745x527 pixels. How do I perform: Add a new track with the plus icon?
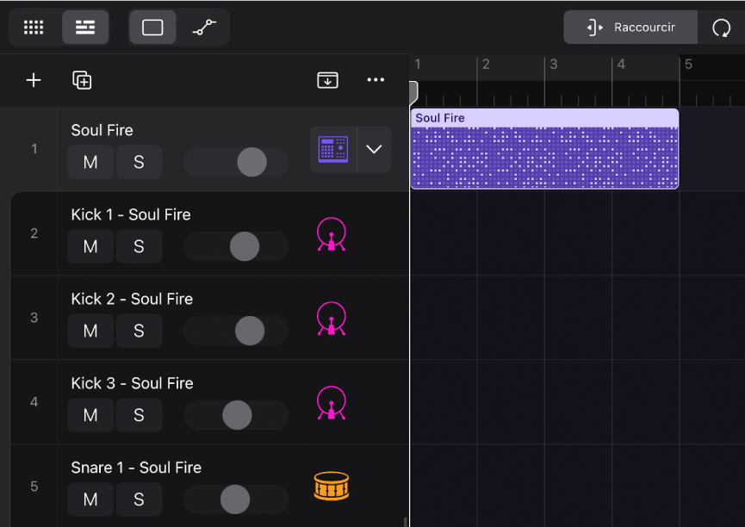(34, 80)
